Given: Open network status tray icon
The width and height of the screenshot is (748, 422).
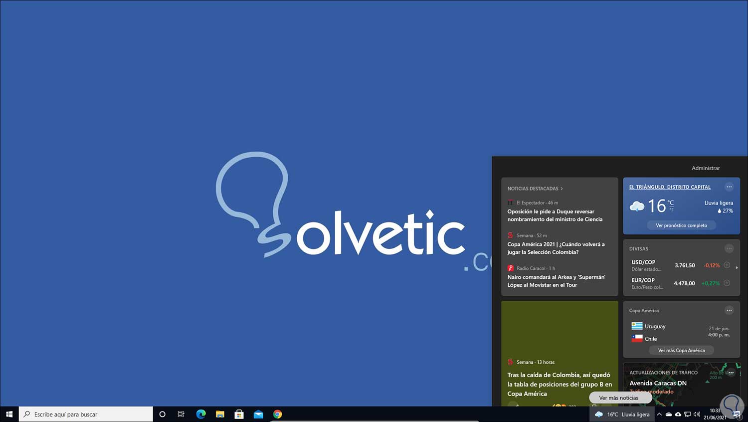Looking at the screenshot, I should [x=687, y=414].
